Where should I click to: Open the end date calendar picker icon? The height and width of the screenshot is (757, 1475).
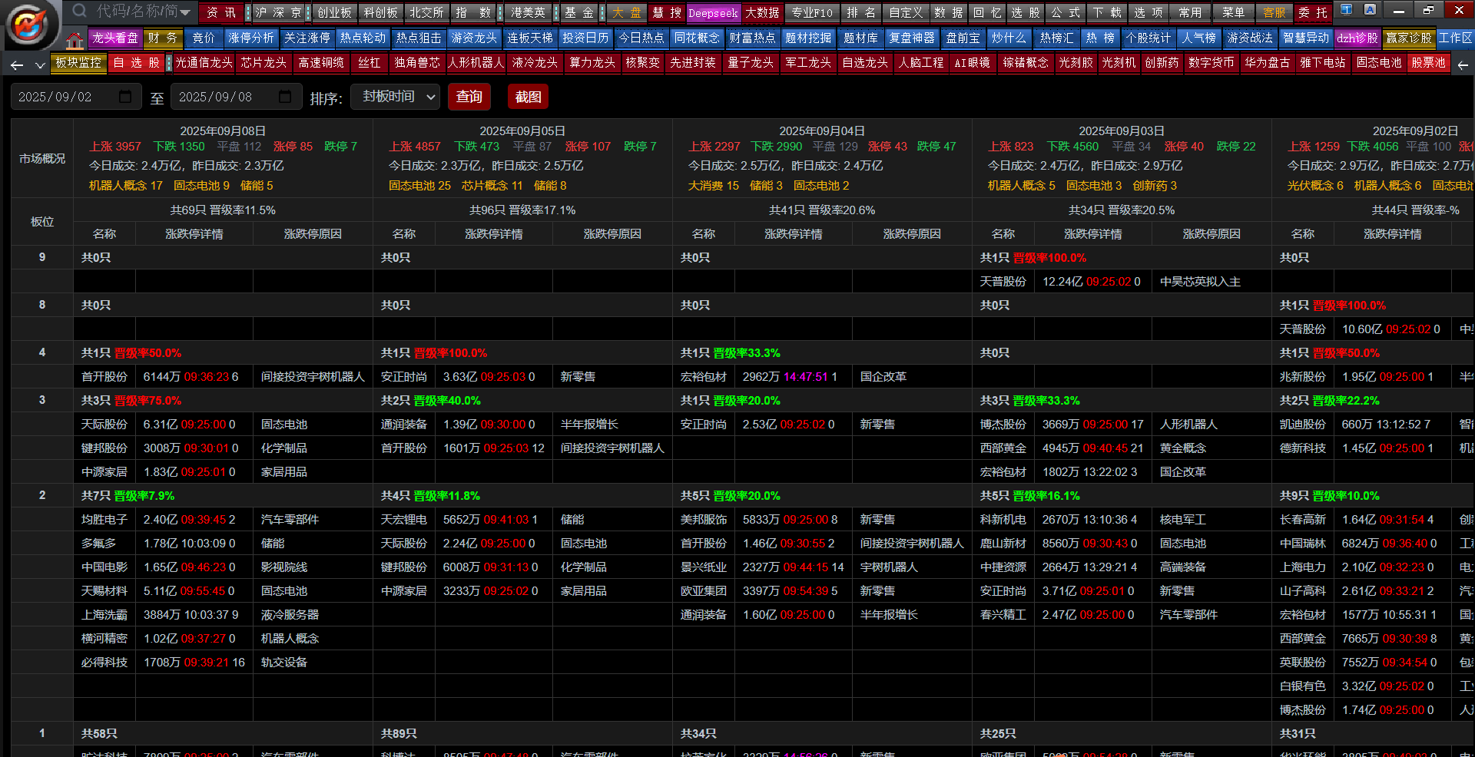[x=285, y=97]
